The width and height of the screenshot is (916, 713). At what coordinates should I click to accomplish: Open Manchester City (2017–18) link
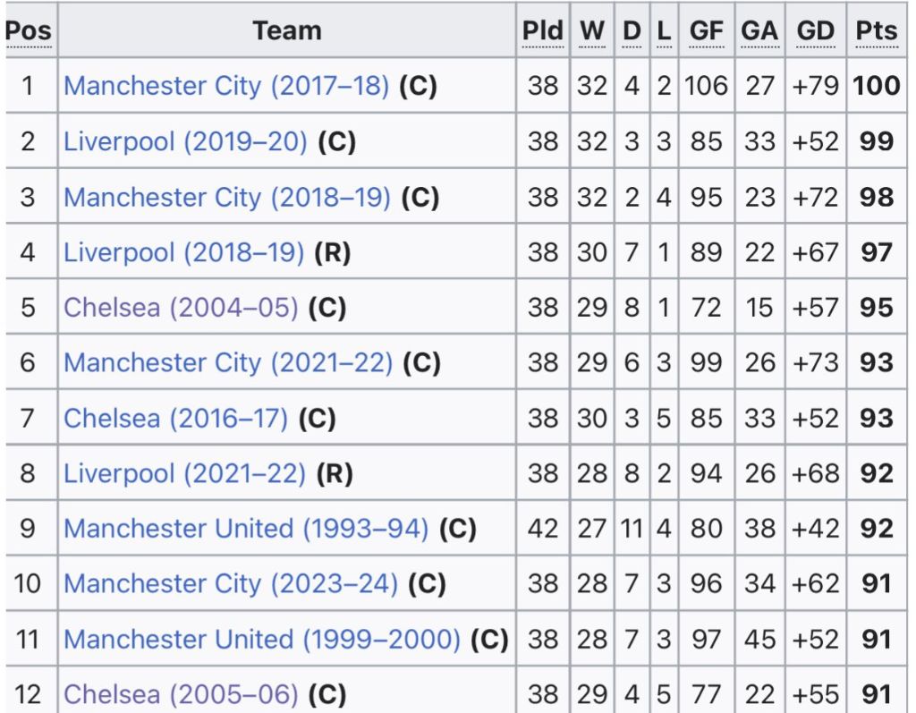click(227, 86)
